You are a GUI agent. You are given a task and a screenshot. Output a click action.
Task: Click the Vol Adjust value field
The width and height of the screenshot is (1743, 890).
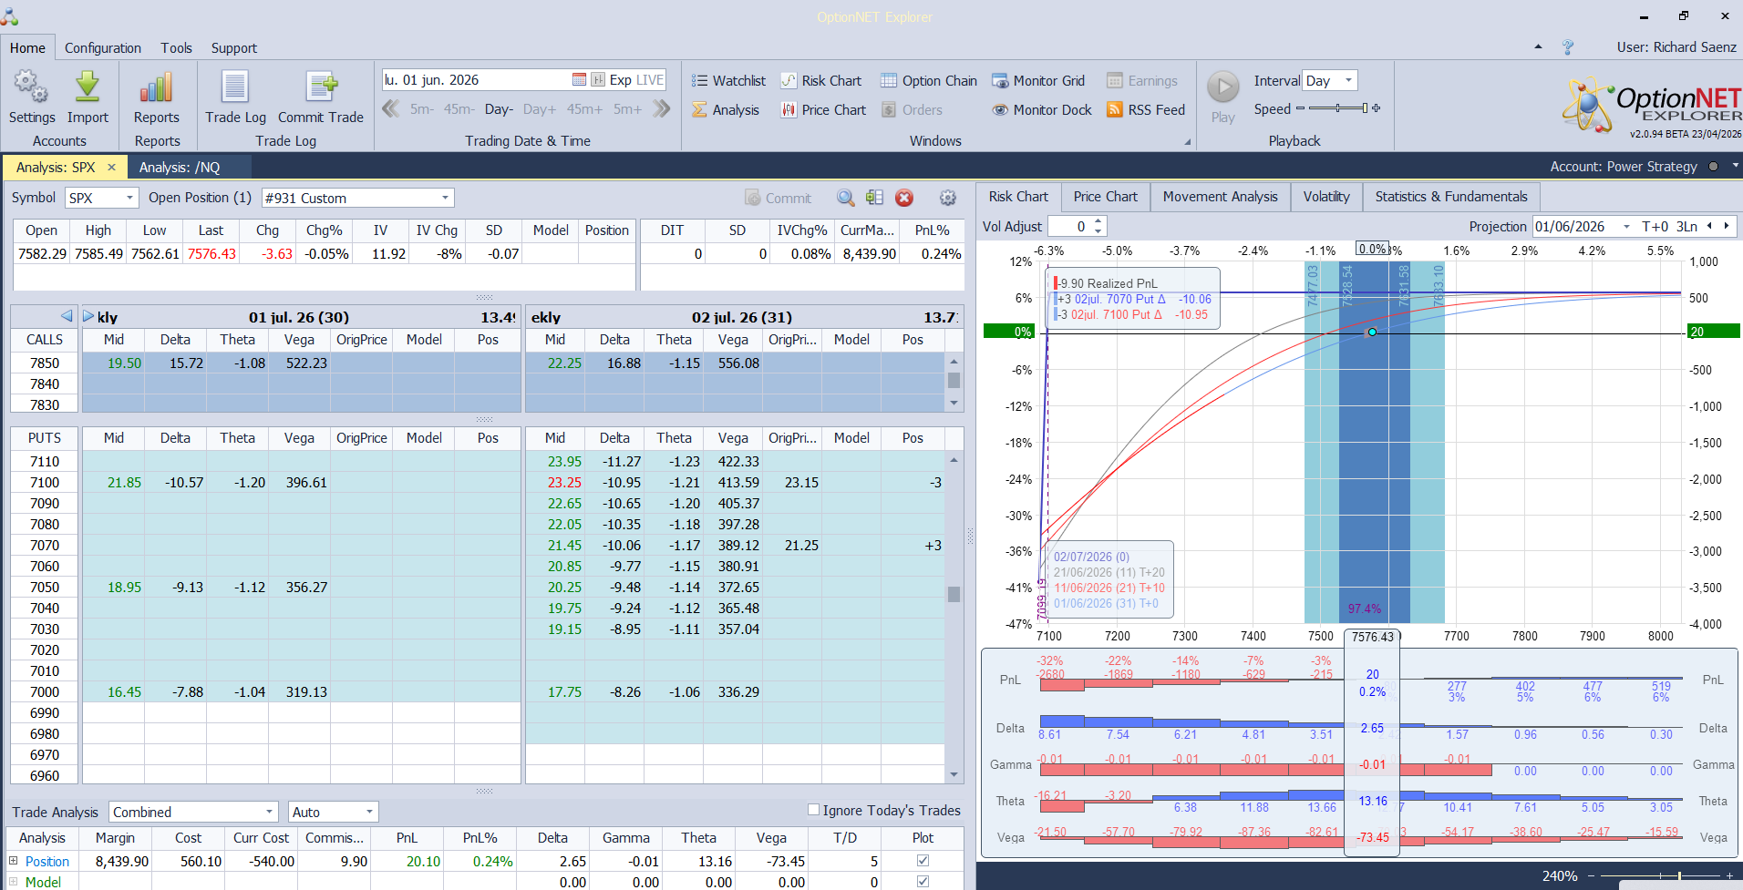[x=1069, y=227]
